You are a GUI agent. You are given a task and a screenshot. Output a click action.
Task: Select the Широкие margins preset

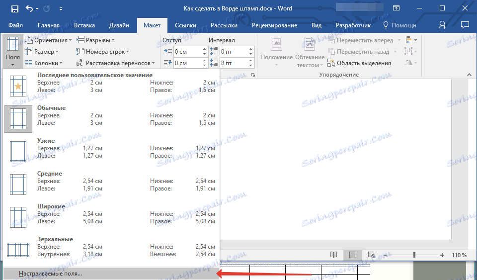point(111,217)
